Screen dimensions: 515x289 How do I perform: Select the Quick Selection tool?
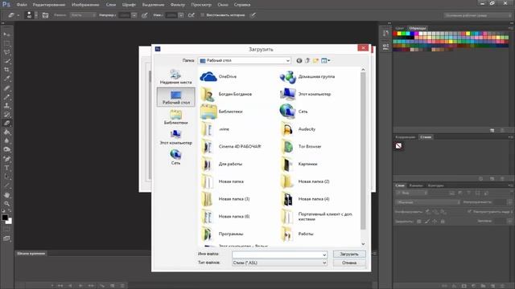point(6,61)
